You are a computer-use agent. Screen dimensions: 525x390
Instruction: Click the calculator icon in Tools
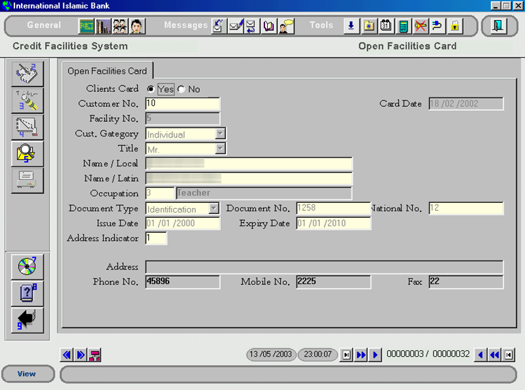tap(404, 26)
